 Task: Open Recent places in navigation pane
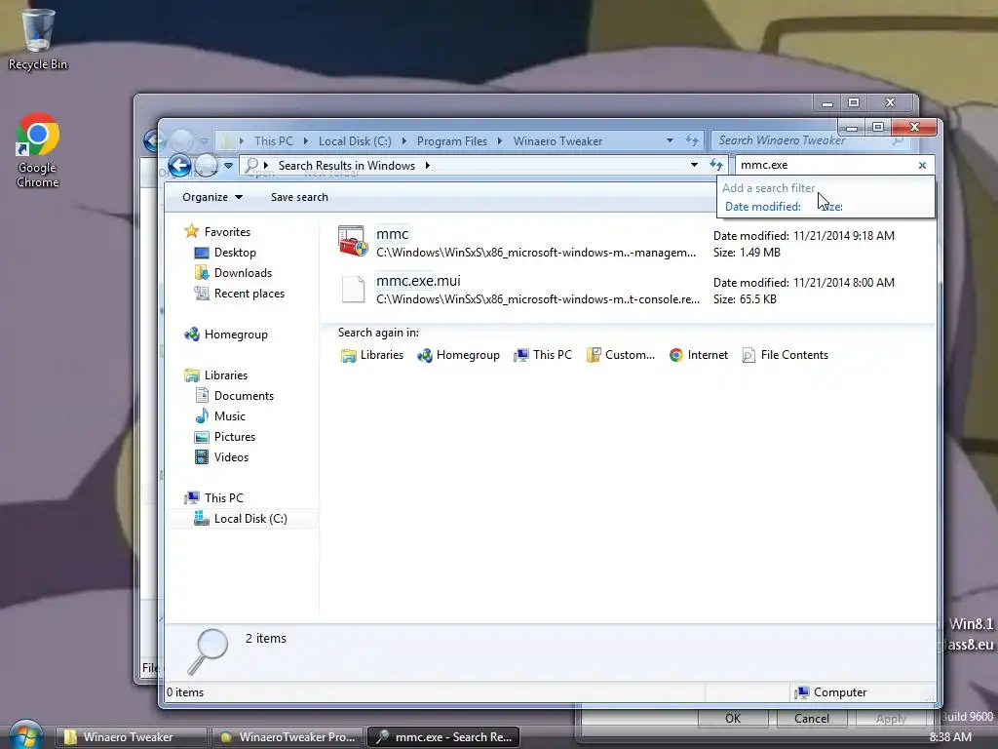[x=249, y=294]
